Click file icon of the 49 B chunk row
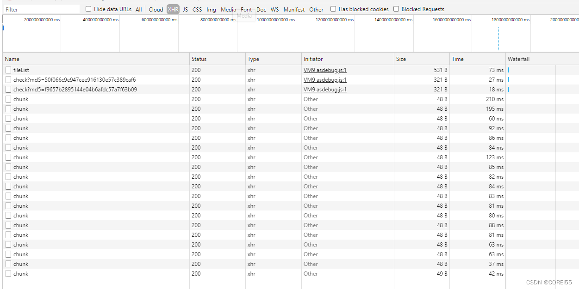The width and height of the screenshot is (579, 289). (x=8, y=274)
